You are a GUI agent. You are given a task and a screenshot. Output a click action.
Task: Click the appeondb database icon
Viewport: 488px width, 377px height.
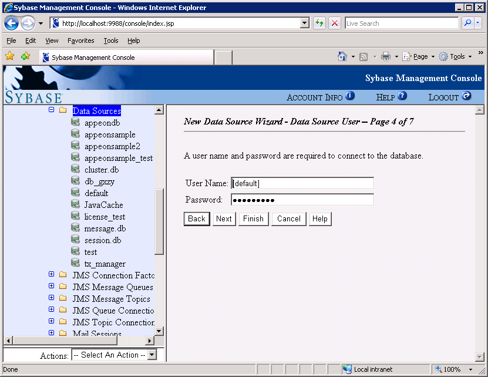(x=75, y=122)
